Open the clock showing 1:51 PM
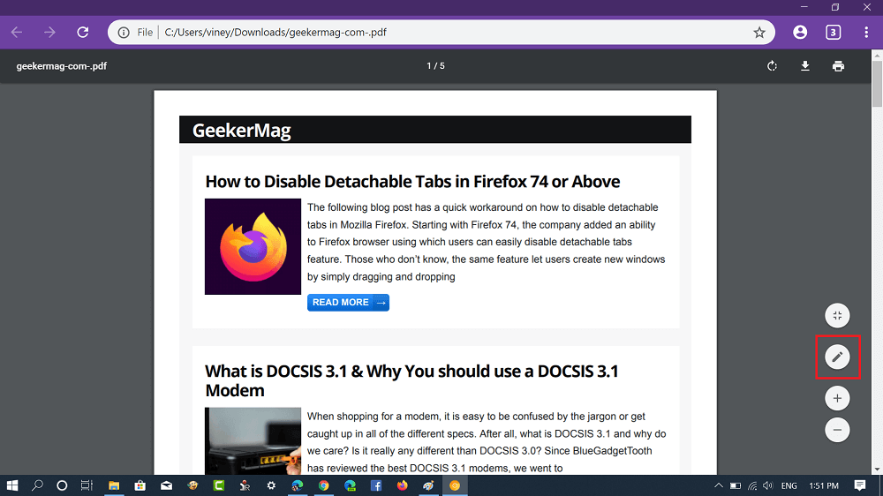 tap(824, 485)
